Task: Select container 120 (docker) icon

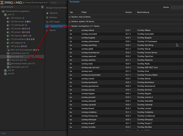Action: pyautogui.click(x=8, y=29)
